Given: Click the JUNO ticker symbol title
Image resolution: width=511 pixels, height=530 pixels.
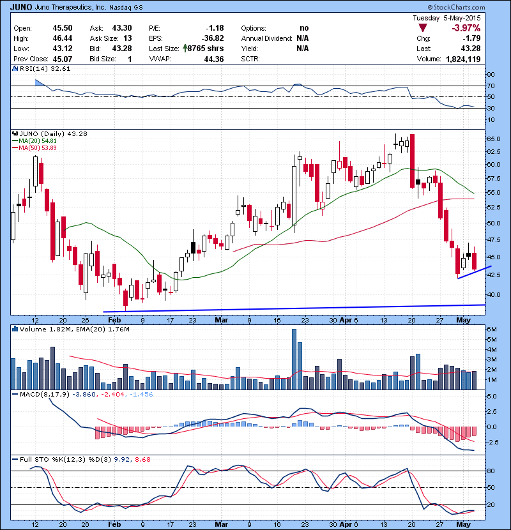Looking at the screenshot, I should point(21,7).
